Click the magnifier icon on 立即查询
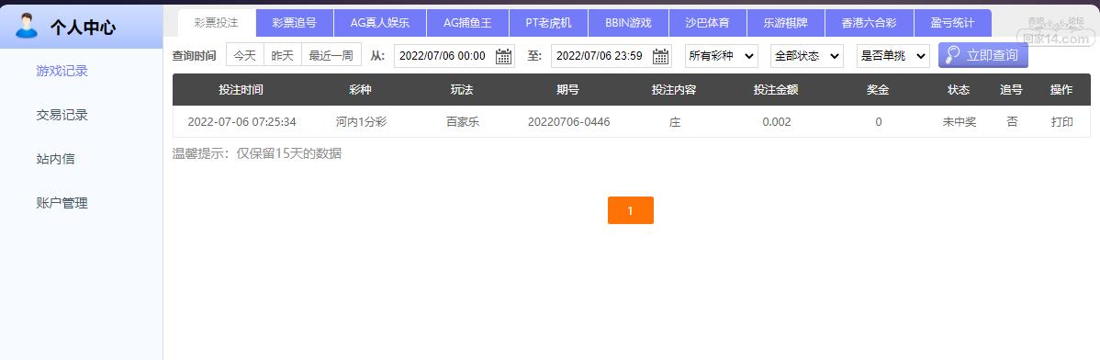Image resolution: width=1100 pixels, height=360 pixels. [x=953, y=55]
